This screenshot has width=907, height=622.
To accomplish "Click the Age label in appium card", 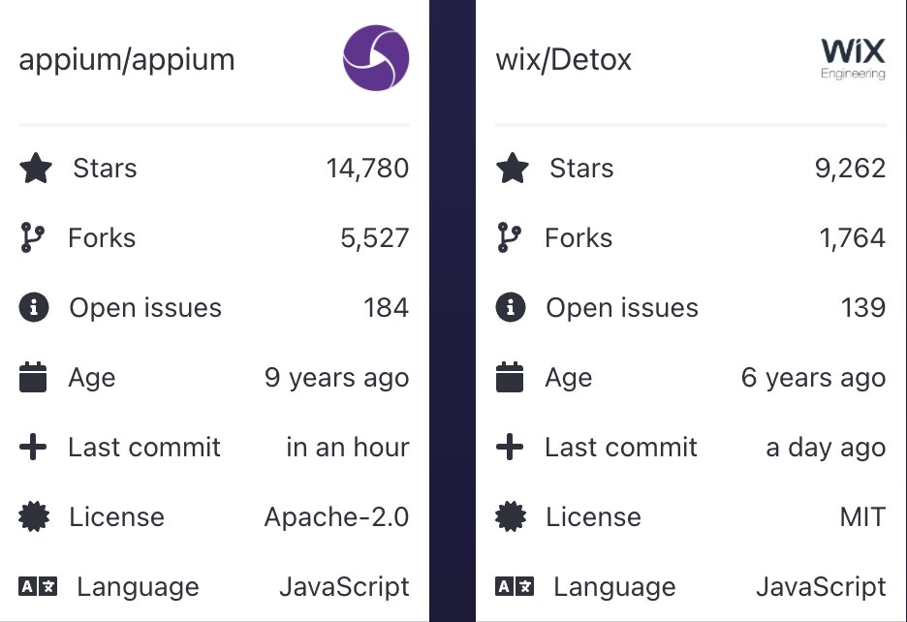I will (x=92, y=379).
